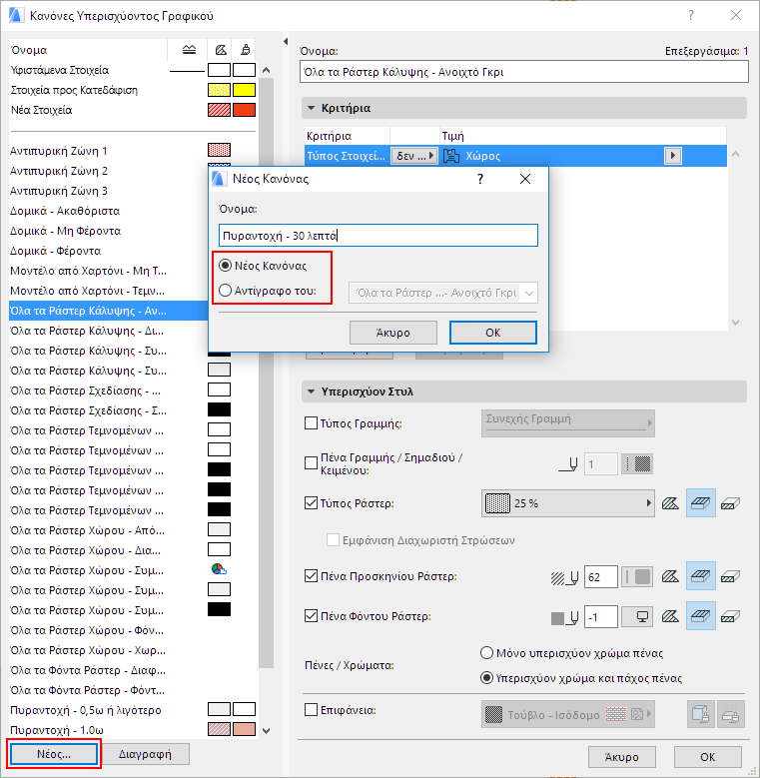760x778 pixels.
Task: Open the Χώρος value arrow menu
Action: (673, 156)
